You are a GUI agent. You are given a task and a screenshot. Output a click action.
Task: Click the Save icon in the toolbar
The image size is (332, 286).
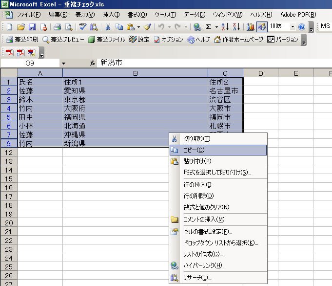[32, 27]
